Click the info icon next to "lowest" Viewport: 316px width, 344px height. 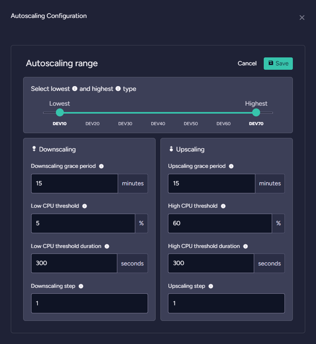[x=75, y=88]
